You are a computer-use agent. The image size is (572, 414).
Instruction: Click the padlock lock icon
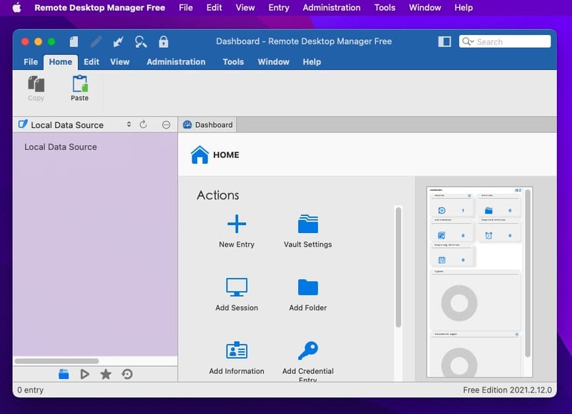coord(164,41)
